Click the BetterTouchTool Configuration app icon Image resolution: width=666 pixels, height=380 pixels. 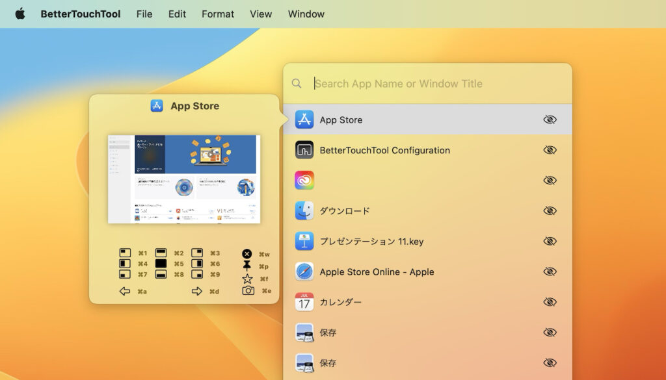(303, 149)
